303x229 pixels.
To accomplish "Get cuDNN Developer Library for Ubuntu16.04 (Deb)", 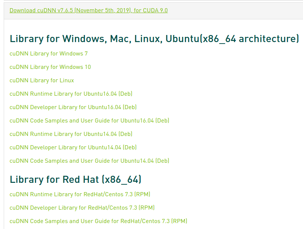I will coord(73,107).
